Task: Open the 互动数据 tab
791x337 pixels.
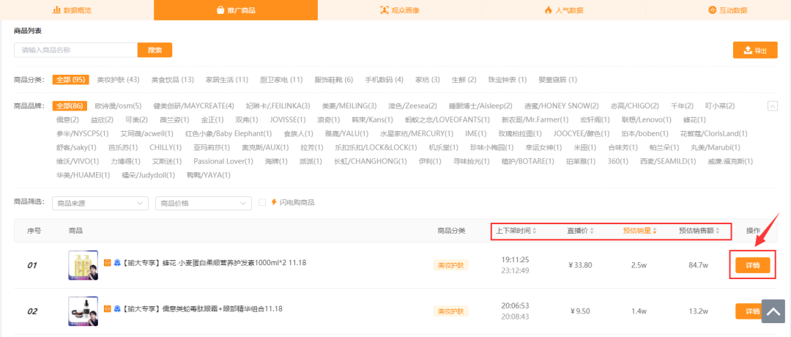Action: pos(729,10)
